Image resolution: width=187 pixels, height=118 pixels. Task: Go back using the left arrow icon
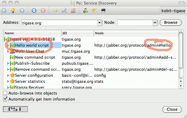pyautogui.click(x=4, y=11)
